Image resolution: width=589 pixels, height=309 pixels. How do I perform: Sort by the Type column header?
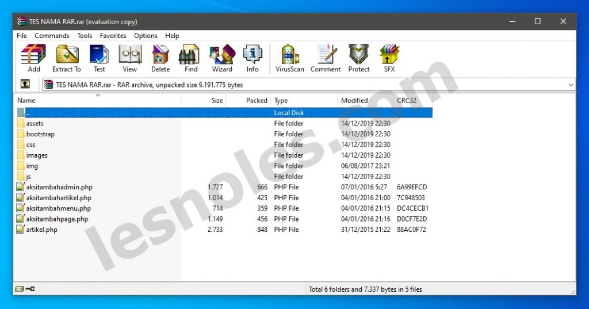click(x=304, y=100)
